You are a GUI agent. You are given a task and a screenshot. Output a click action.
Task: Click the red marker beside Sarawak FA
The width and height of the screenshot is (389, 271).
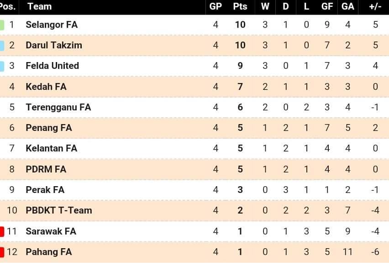coord(2,232)
